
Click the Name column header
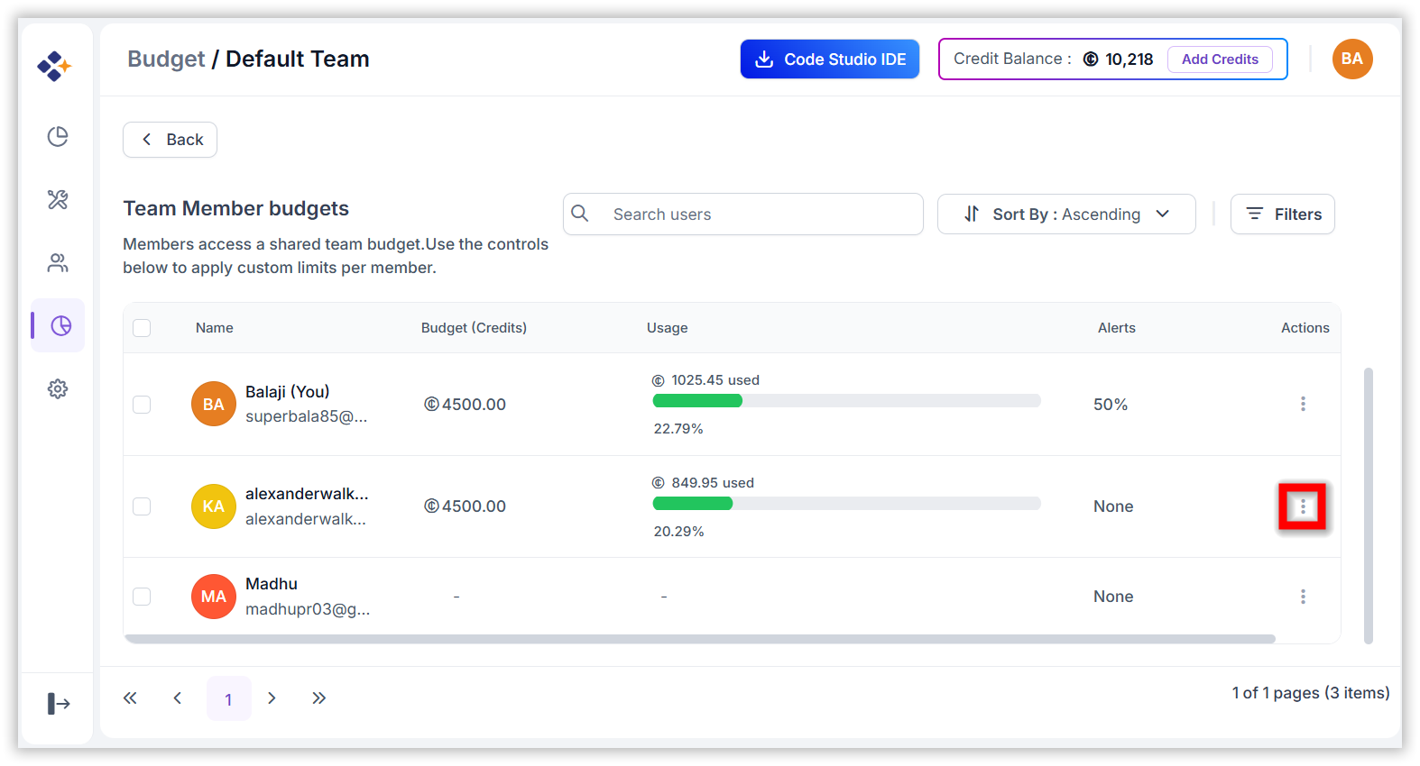[x=215, y=328]
